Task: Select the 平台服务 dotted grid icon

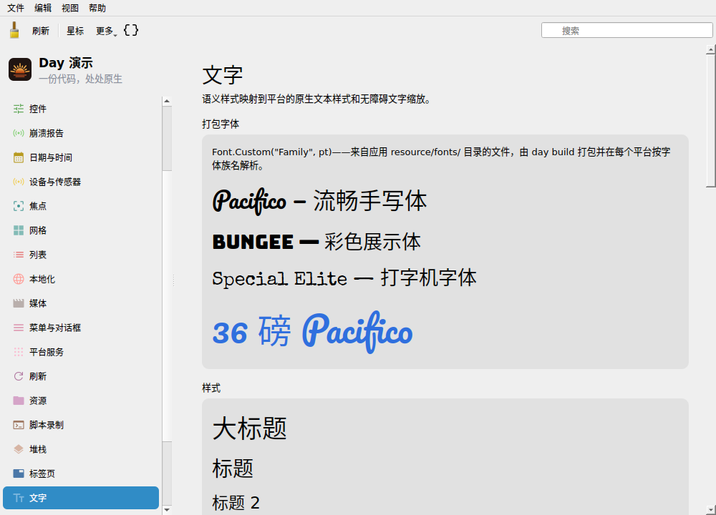Action: point(19,352)
